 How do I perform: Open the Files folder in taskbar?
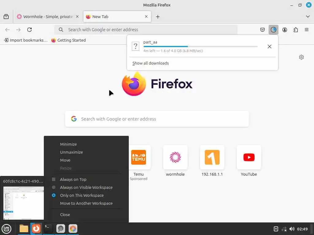tap(24, 229)
